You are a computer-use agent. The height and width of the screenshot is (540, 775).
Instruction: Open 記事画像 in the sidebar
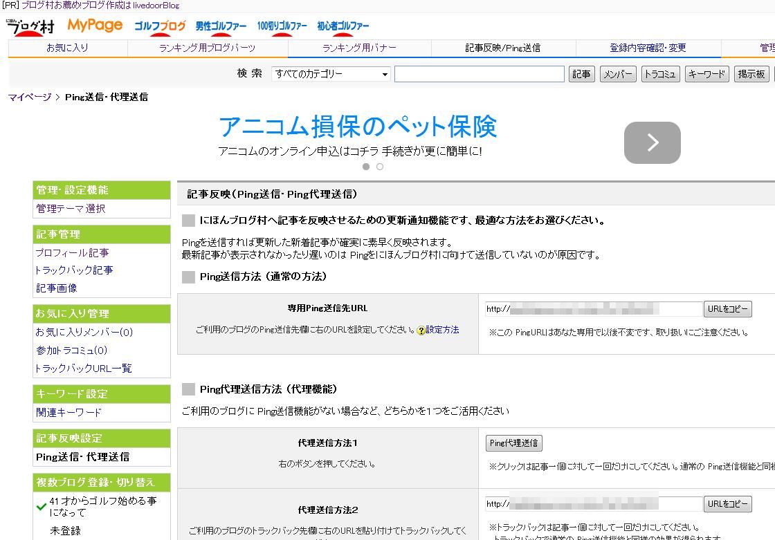click(56, 288)
